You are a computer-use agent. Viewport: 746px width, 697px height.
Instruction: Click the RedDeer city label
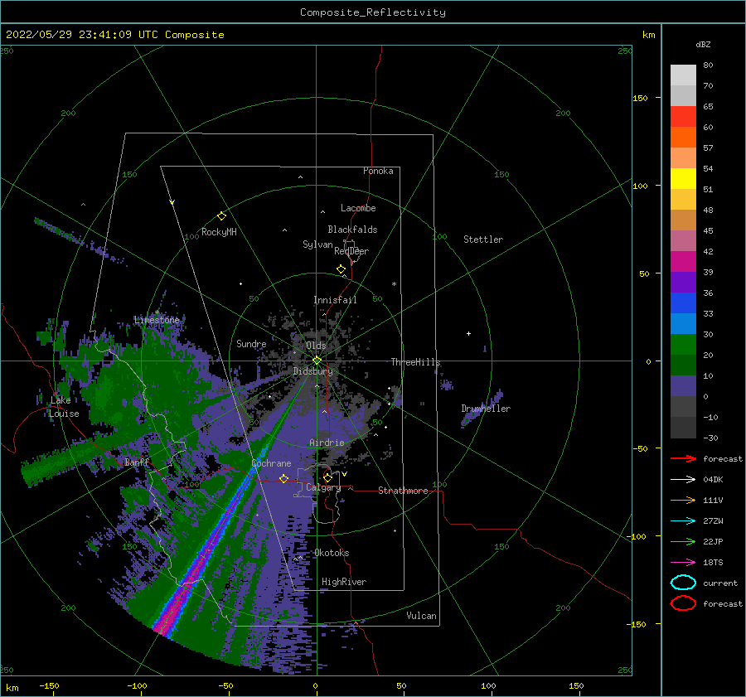click(351, 251)
